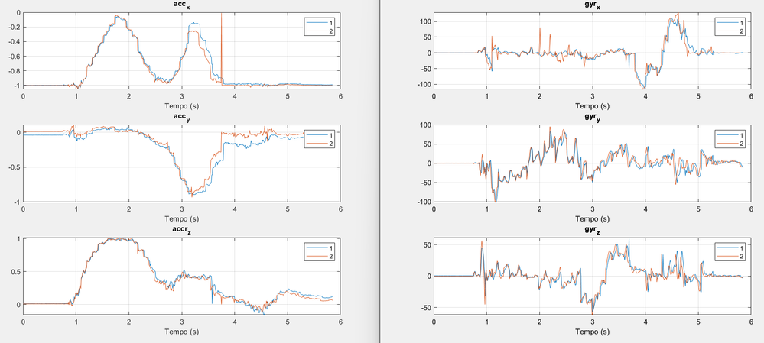Select the gyr y plot title

tap(593, 120)
